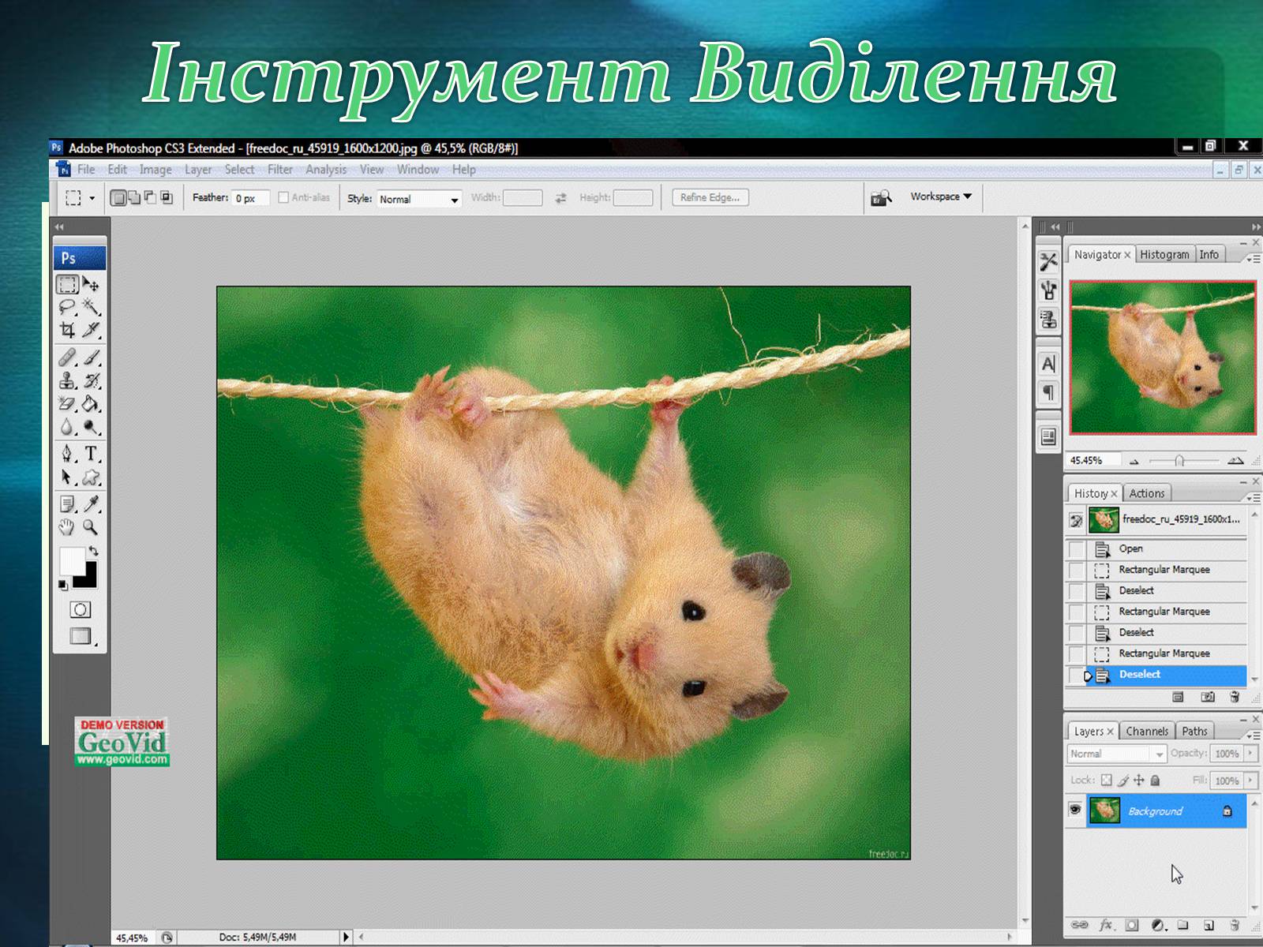Select the Pen tool
The image size is (1263, 947).
[x=68, y=454]
